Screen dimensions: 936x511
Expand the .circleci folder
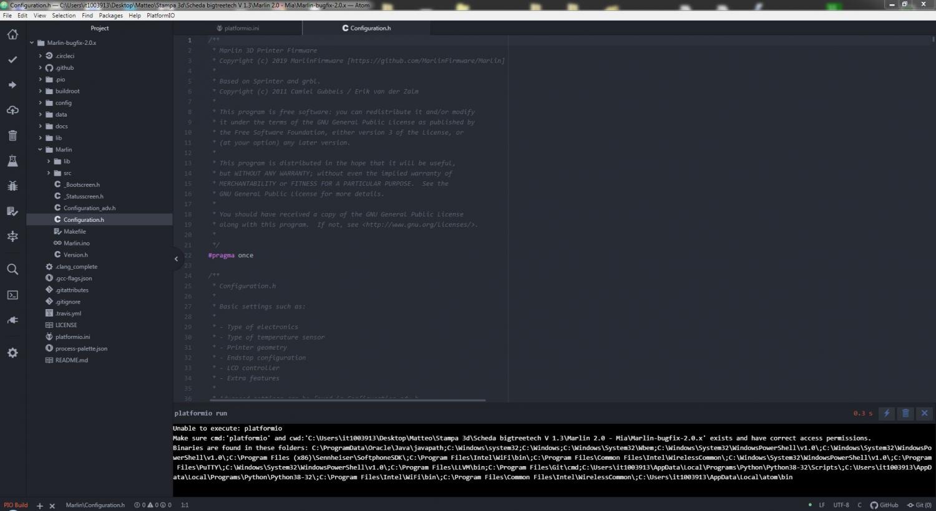(x=41, y=56)
